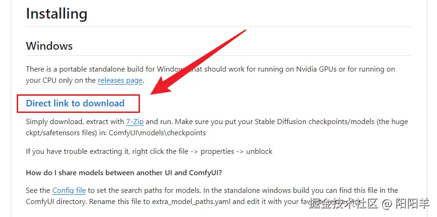This screenshot has width=437, height=217.
Task: Click the Windows section heading
Action: click(x=49, y=46)
